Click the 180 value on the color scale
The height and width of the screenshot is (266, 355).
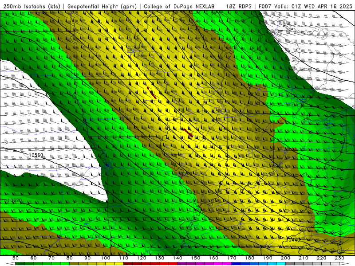[249, 258]
